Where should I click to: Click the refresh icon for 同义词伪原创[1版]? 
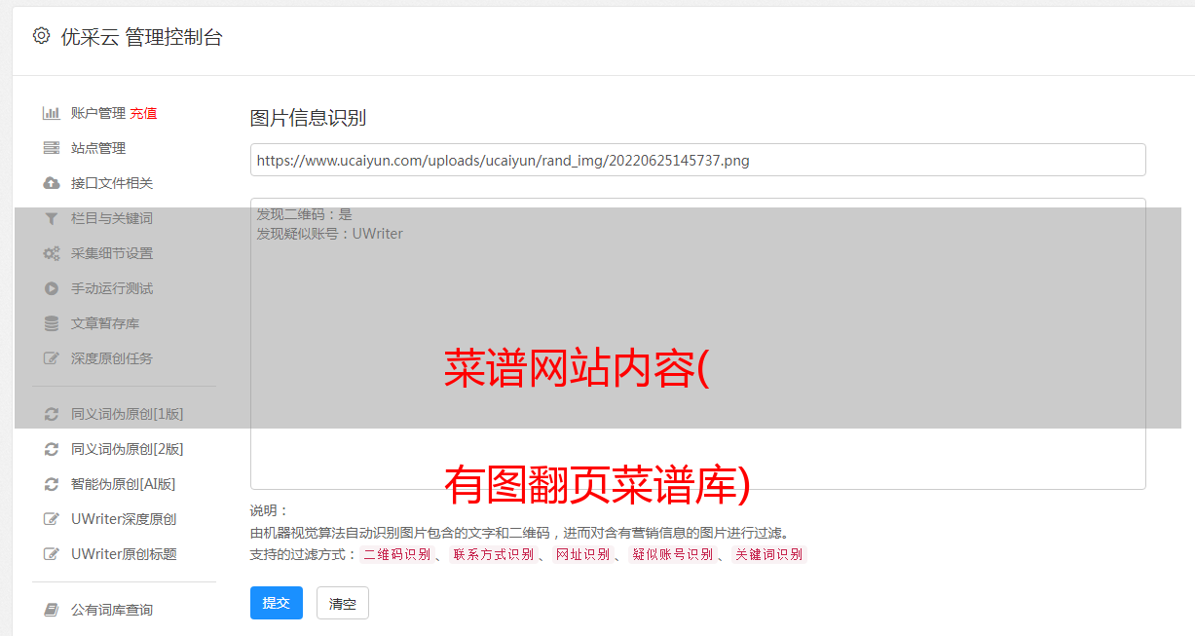(52, 414)
